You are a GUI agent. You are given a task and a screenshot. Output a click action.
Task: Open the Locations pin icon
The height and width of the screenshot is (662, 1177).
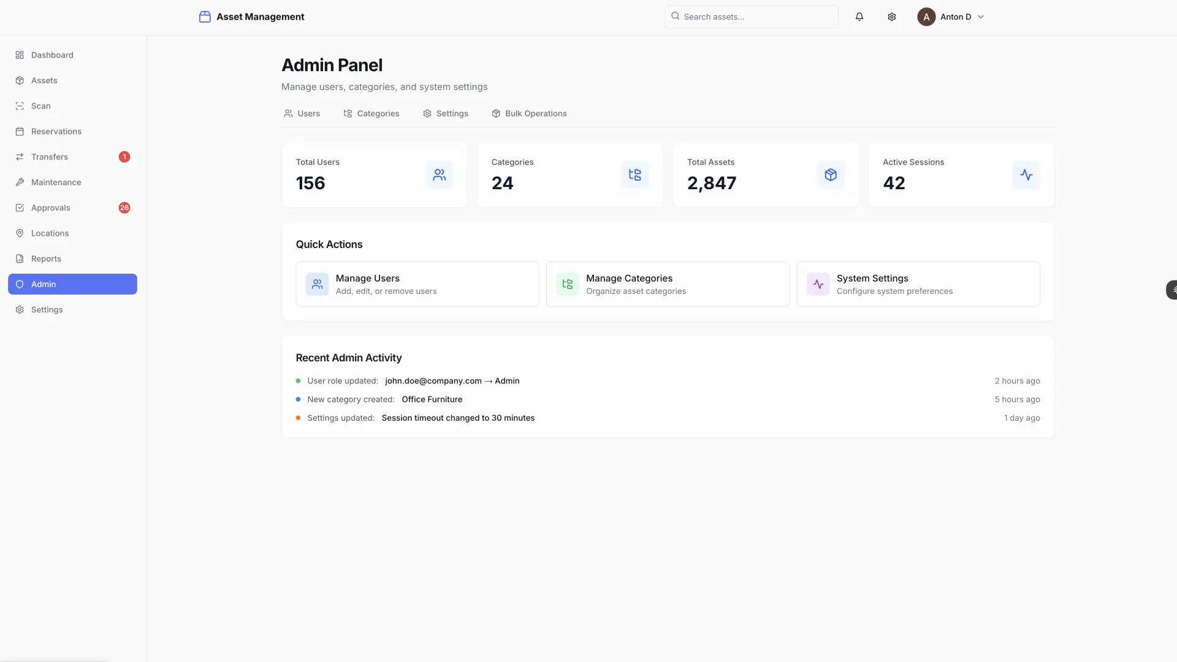tap(19, 233)
